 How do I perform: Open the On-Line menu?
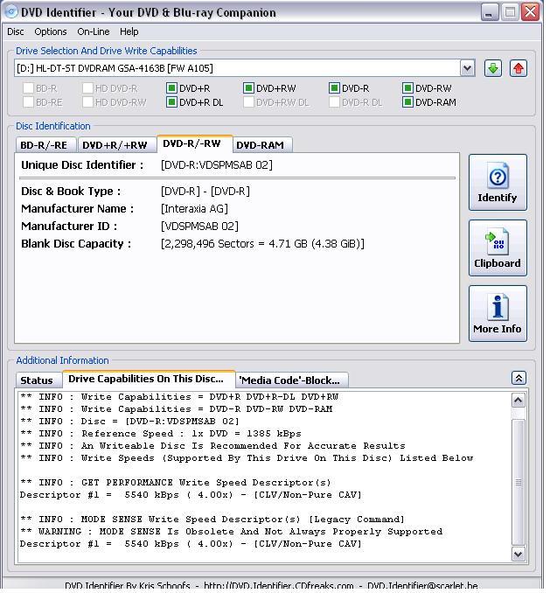[x=94, y=31]
